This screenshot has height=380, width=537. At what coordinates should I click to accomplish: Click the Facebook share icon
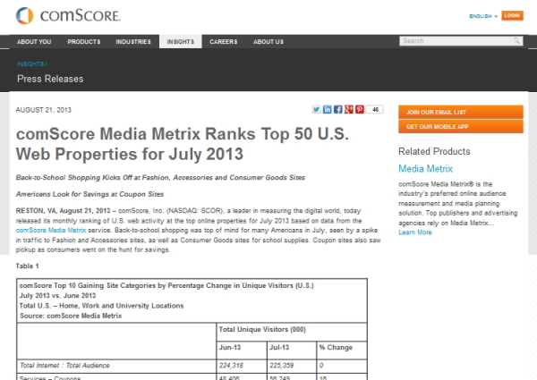pyautogui.click(x=337, y=109)
